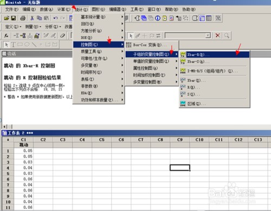
Task: Click the blue Info circle icon
Action: click(158, 18)
